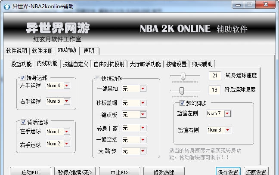Toggle the 背后运球 checkbox
This screenshot has height=175, width=279.
click(x=23, y=122)
